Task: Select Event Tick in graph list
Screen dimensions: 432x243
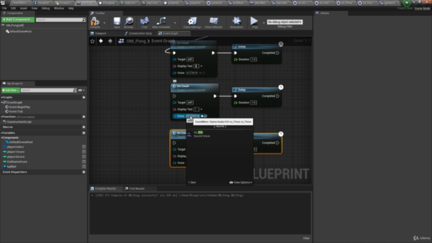Action: pos(16,111)
